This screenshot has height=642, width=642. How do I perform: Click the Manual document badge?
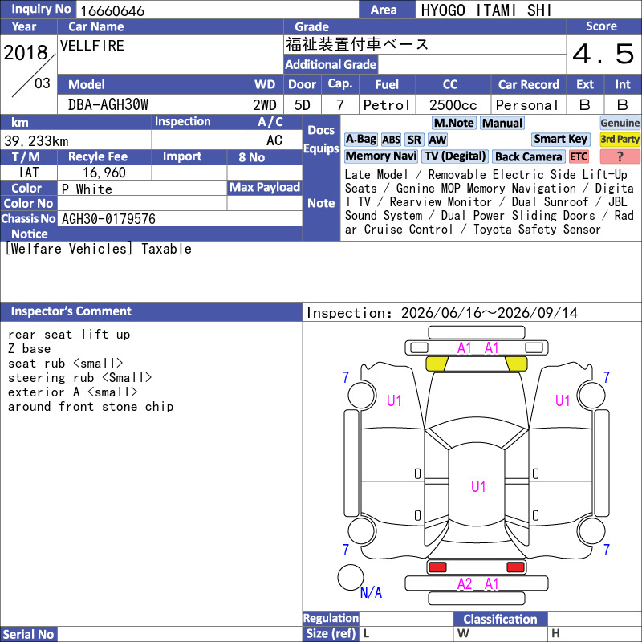502,123
